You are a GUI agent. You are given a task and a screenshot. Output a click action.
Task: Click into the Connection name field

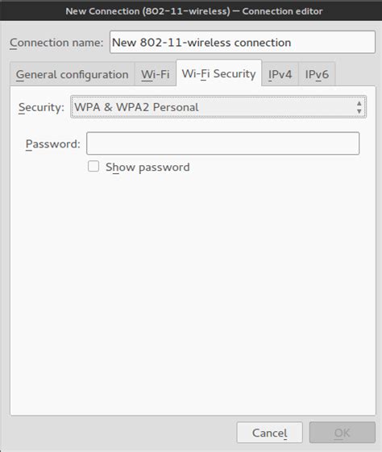(x=242, y=43)
